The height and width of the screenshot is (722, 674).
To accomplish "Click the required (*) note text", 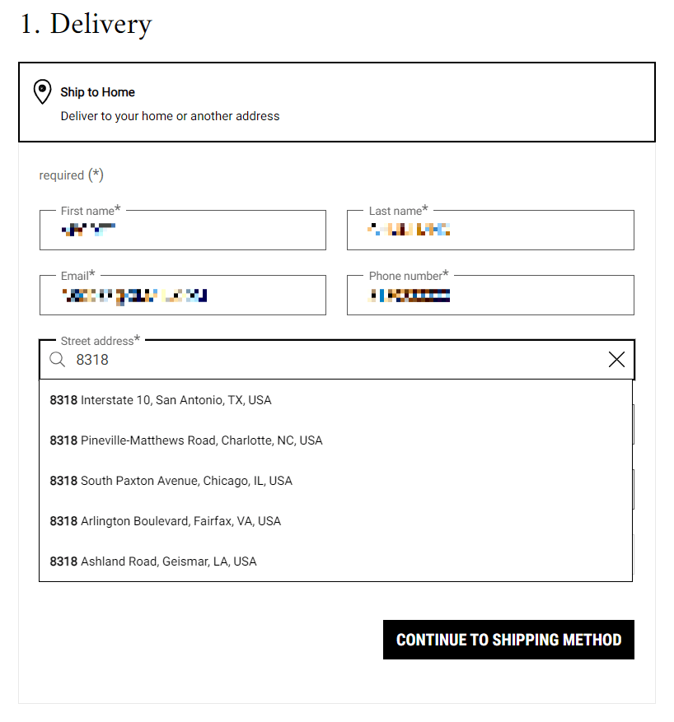I will click(72, 175).
